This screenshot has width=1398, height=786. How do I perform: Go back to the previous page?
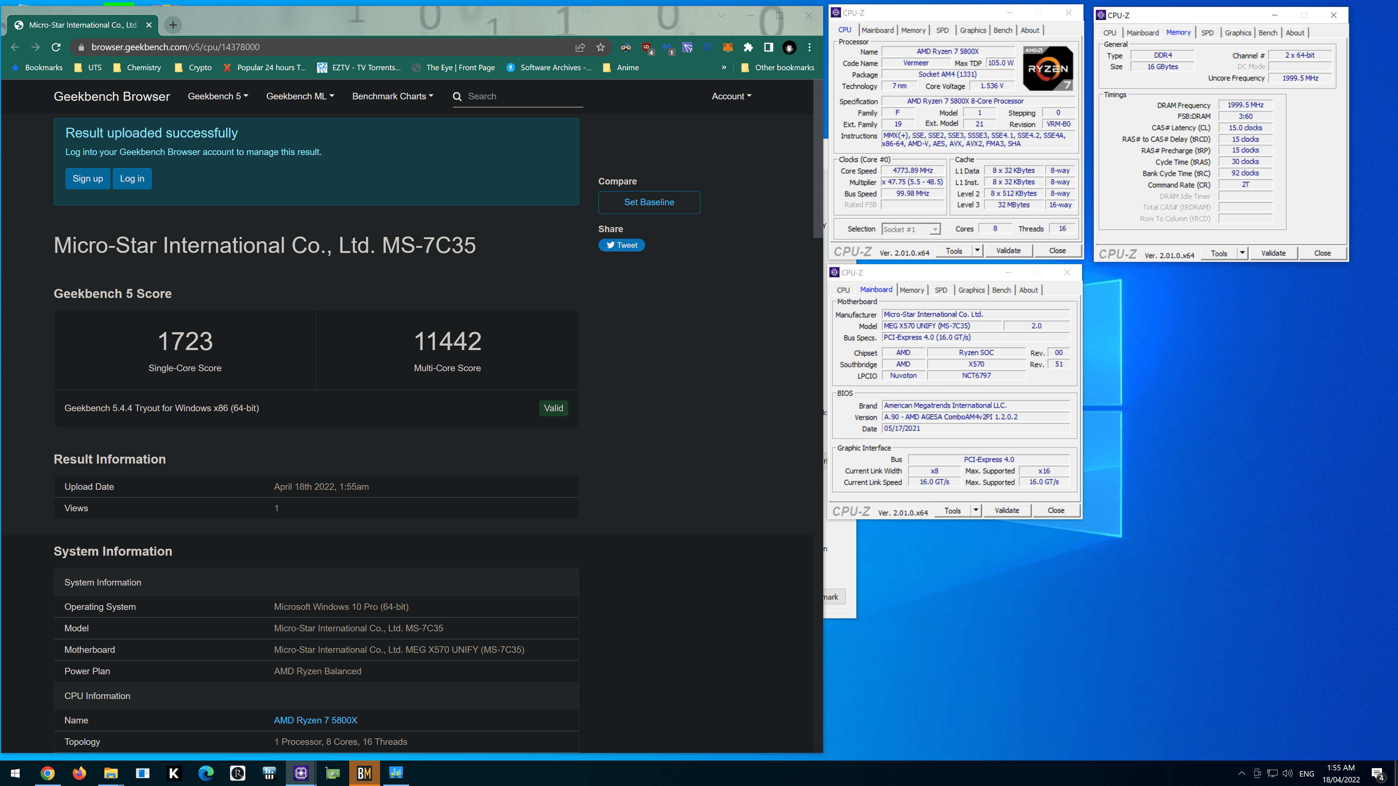[15, 47]
